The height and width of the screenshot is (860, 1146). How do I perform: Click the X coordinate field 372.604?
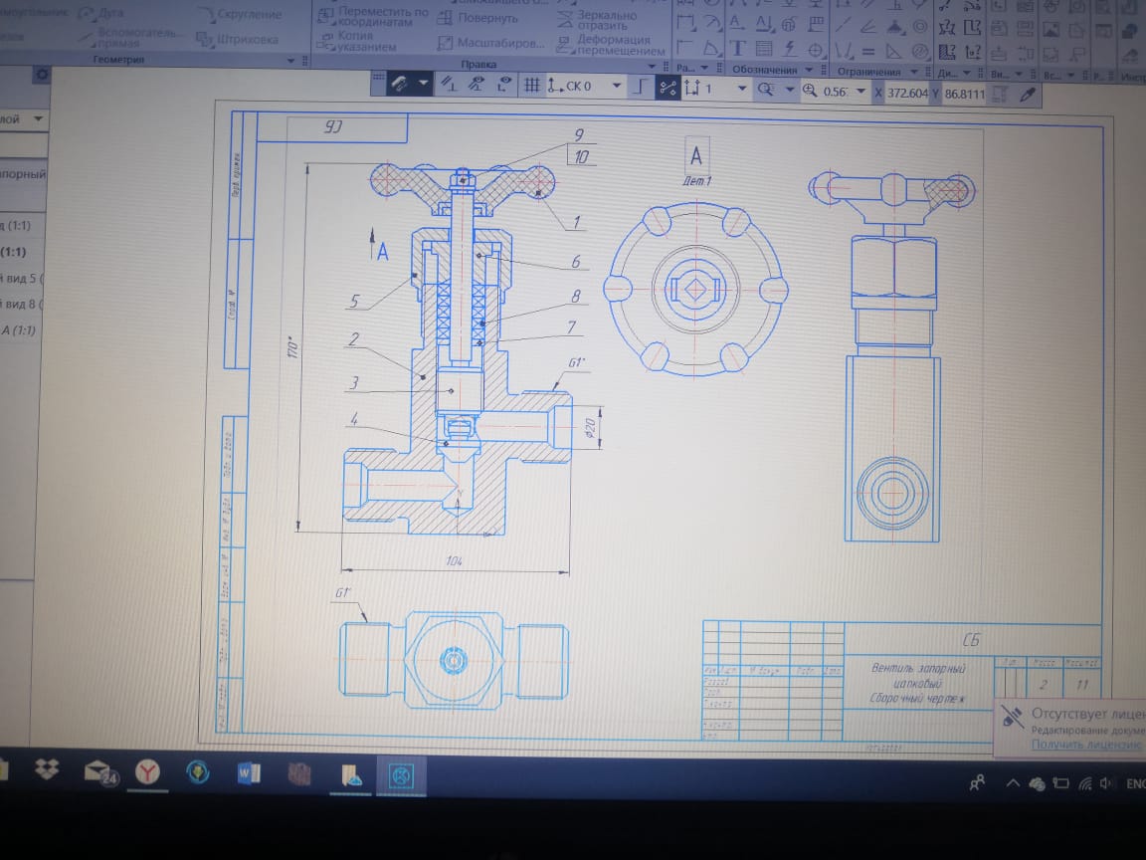(907, 92)
